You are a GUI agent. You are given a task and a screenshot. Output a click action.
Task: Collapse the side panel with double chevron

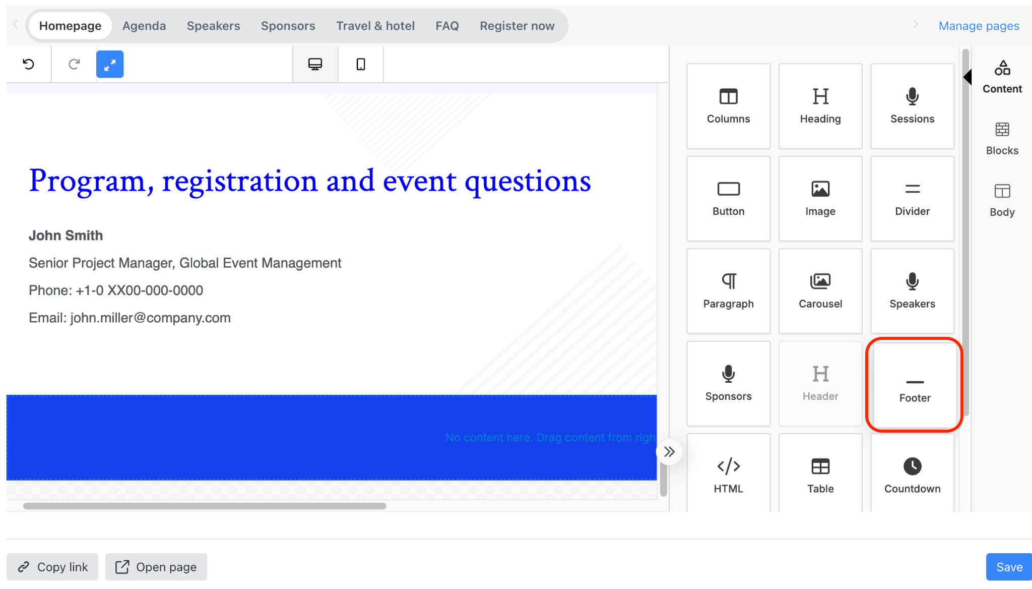(x=669, y=452)
